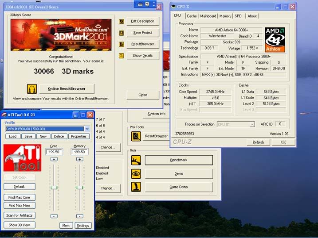This screenshot has height=238, width=318.
Task: Click the upper Change... button in 3DMark
Action: tap(108, 147)
